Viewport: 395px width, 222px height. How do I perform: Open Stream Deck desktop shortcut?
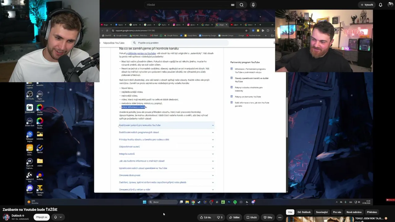coord(30,122)
